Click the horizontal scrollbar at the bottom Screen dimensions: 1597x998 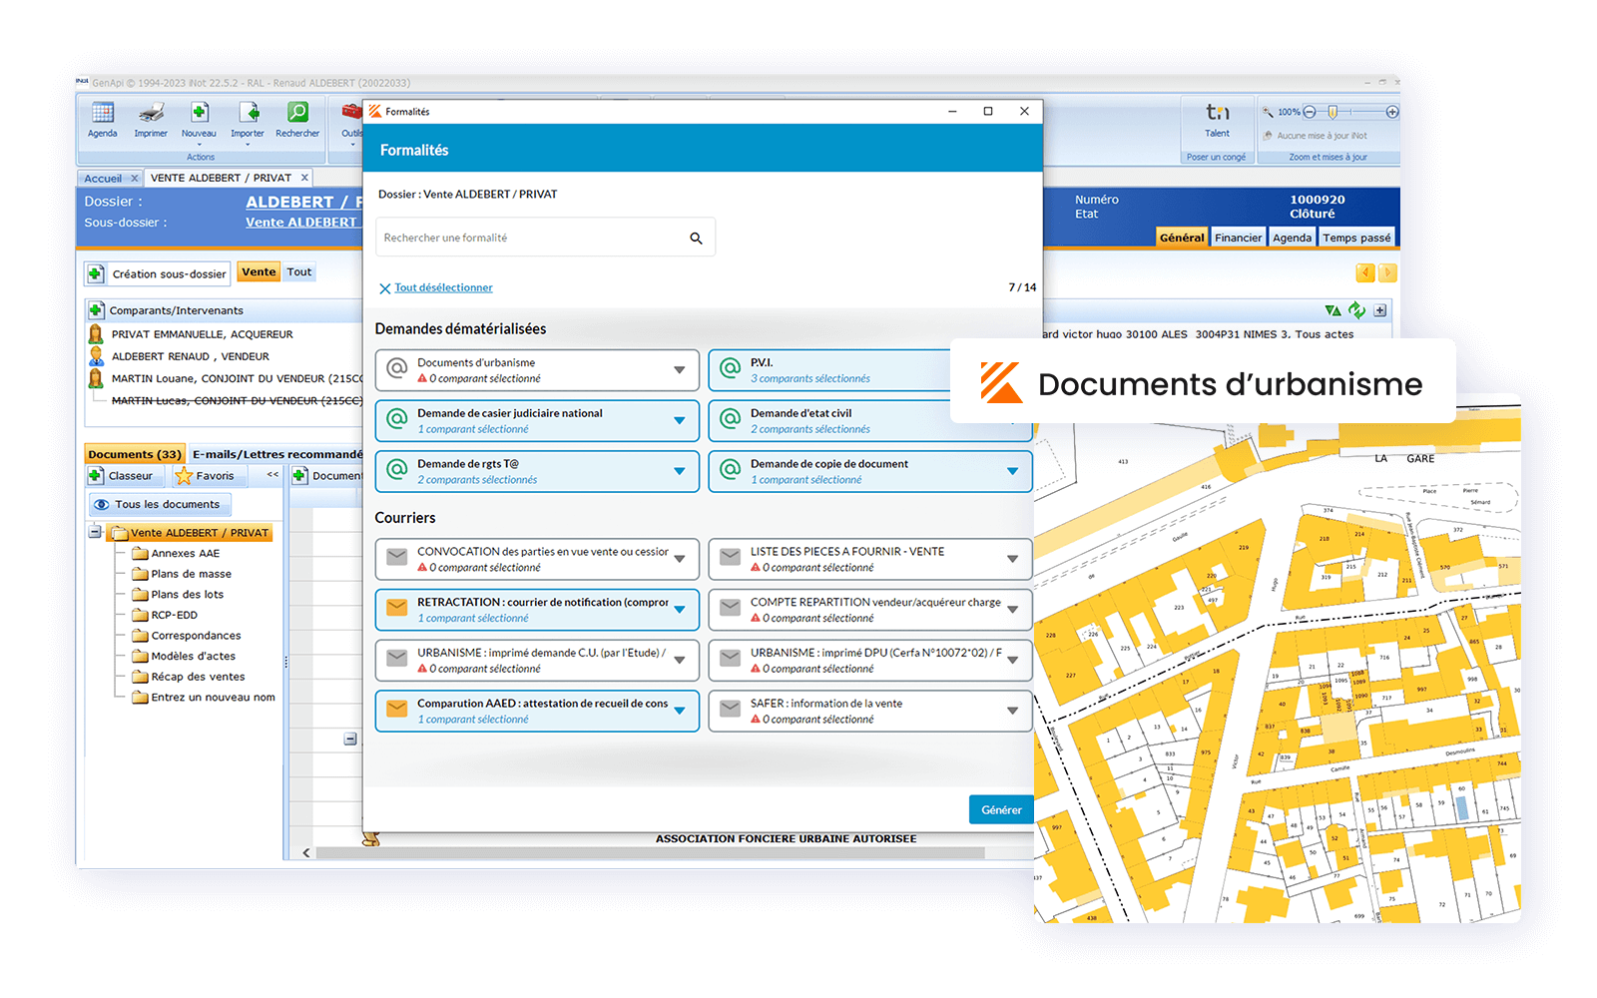coord(649,853)
